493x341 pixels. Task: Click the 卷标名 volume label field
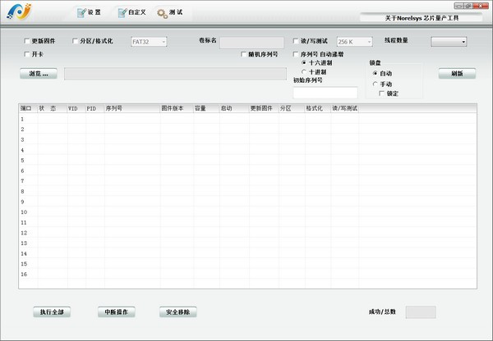click(x=251, y=43)
